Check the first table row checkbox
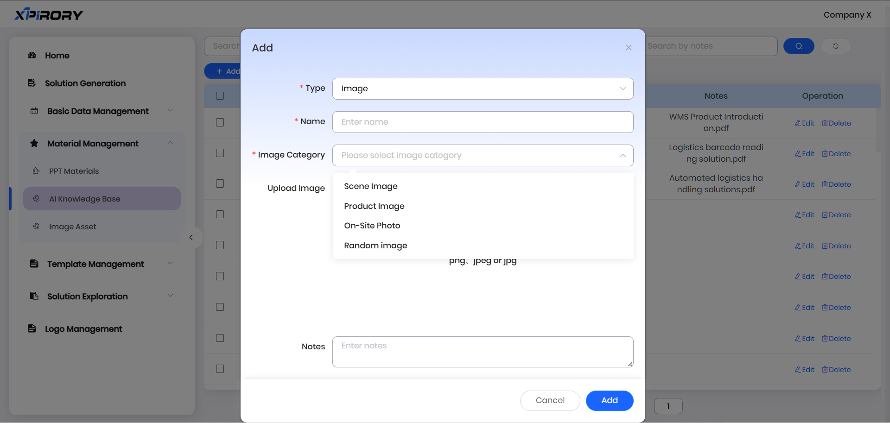 [x=220, y=122]
